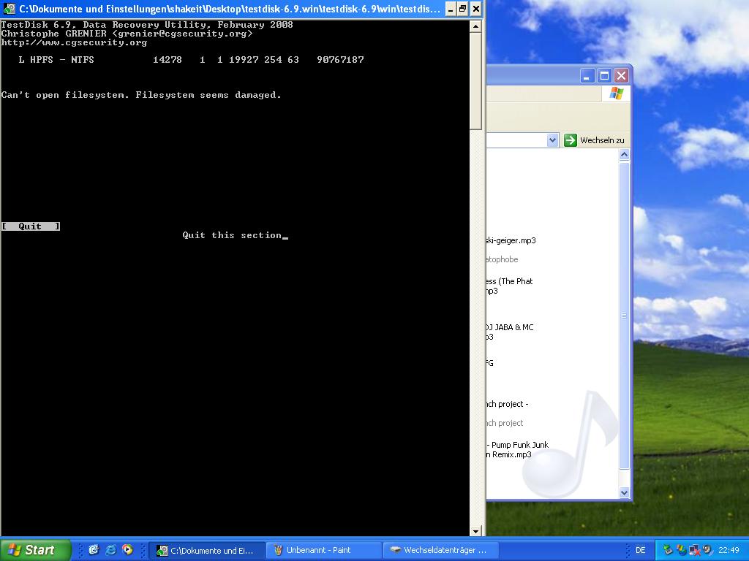The height and width of the screenshot is (561, 749).
Task: Expand the Explorer address bar dropdown
Action: point(552,140)
